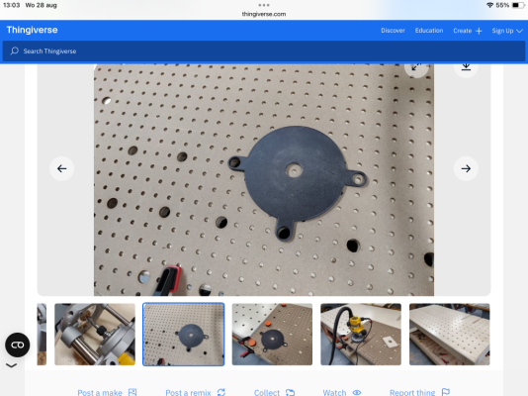Click the search magnifier icon
Screen dimensions: 528x396
point(15,50)
